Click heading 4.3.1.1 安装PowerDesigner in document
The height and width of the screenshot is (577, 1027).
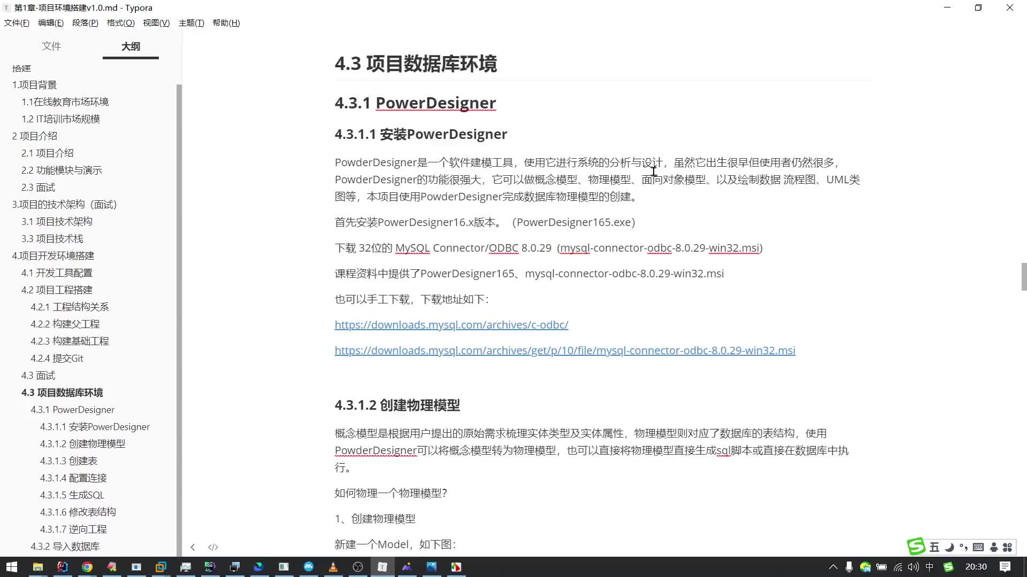click(421, 134)
